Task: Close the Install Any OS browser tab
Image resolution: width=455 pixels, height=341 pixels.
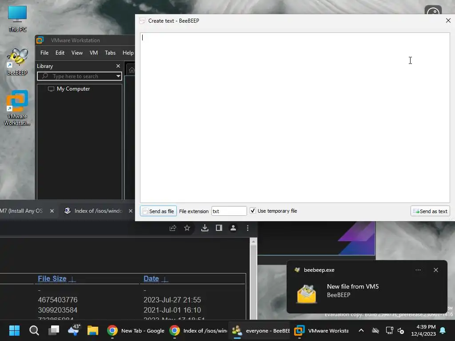Action: click(52, 211)
